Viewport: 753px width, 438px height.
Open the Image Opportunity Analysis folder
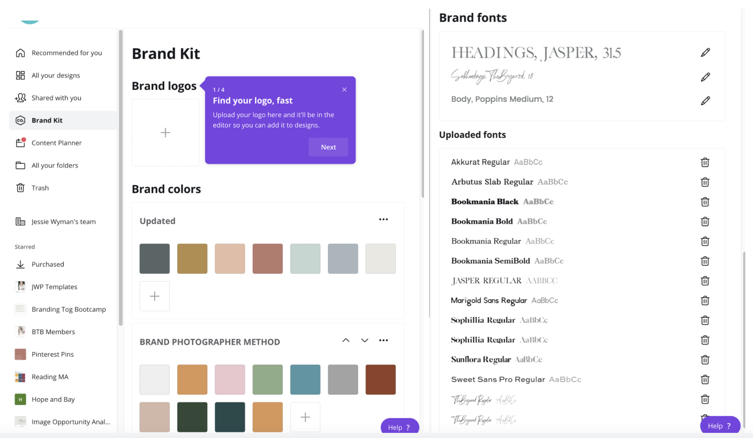[x=63, y=422]
